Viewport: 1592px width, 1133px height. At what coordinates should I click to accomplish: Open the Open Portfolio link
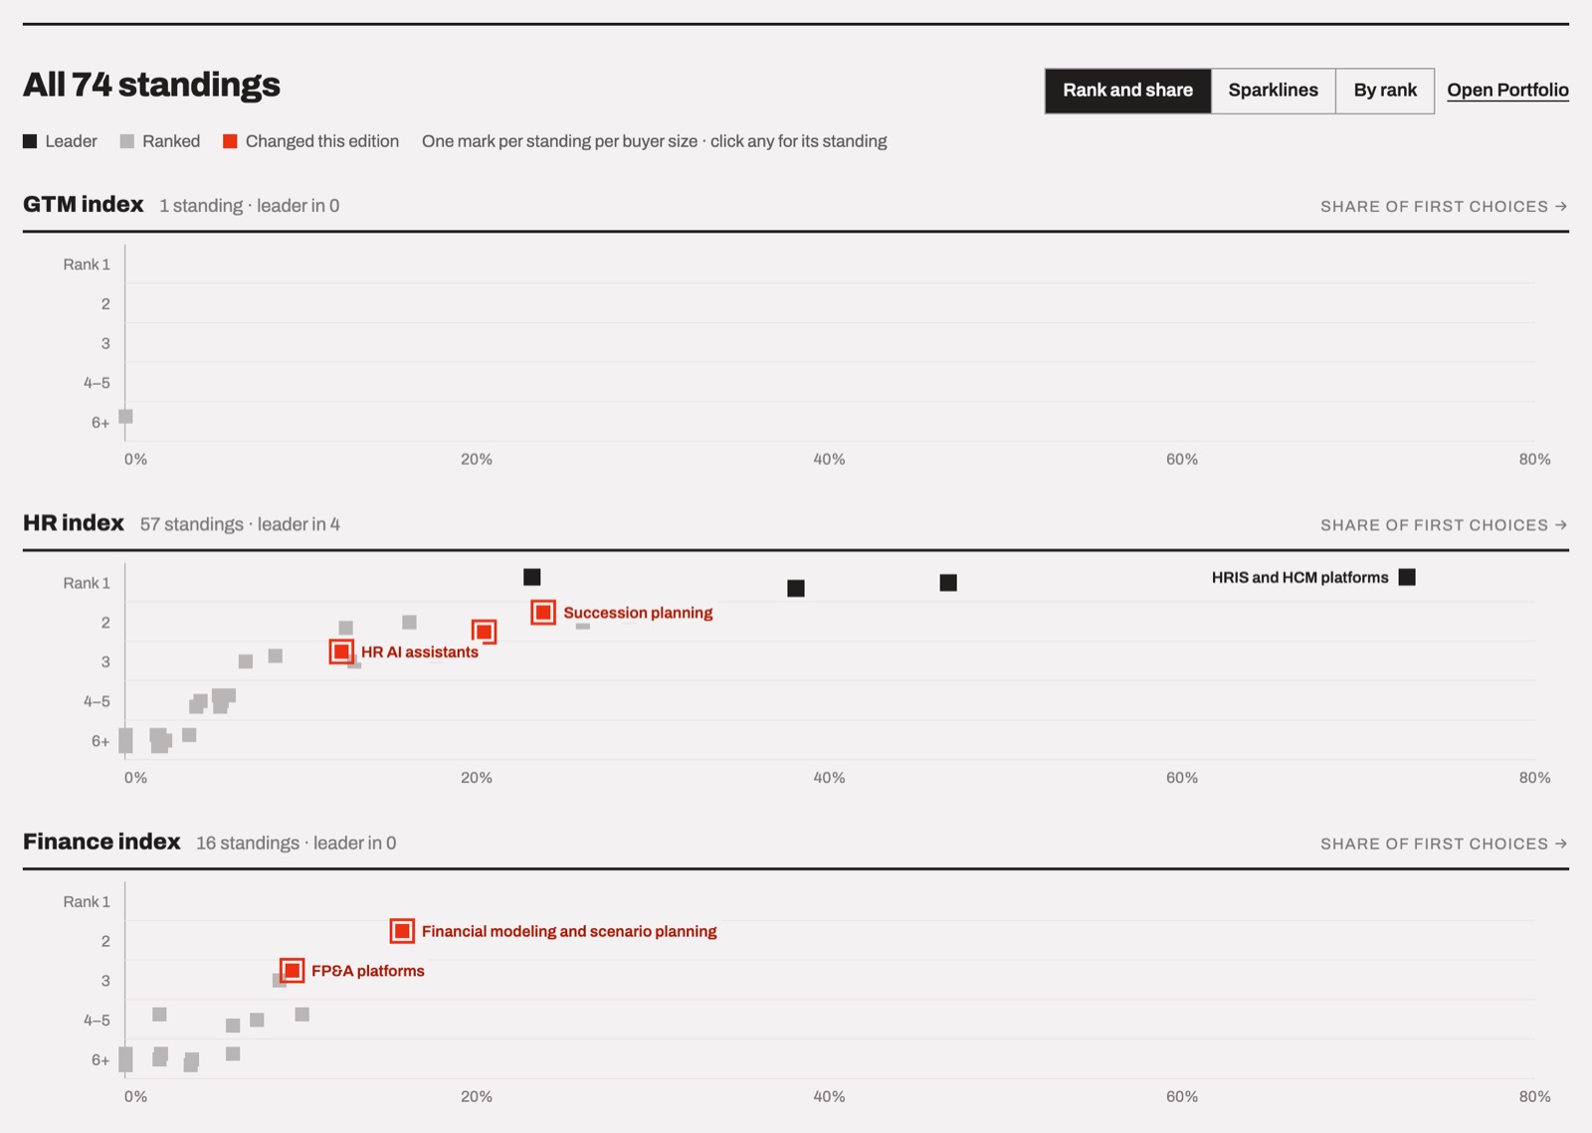coord(1507,90)
